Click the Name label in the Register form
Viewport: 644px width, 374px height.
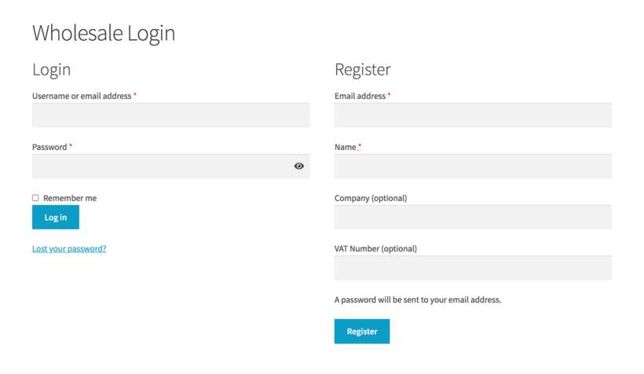pos(345,147)
